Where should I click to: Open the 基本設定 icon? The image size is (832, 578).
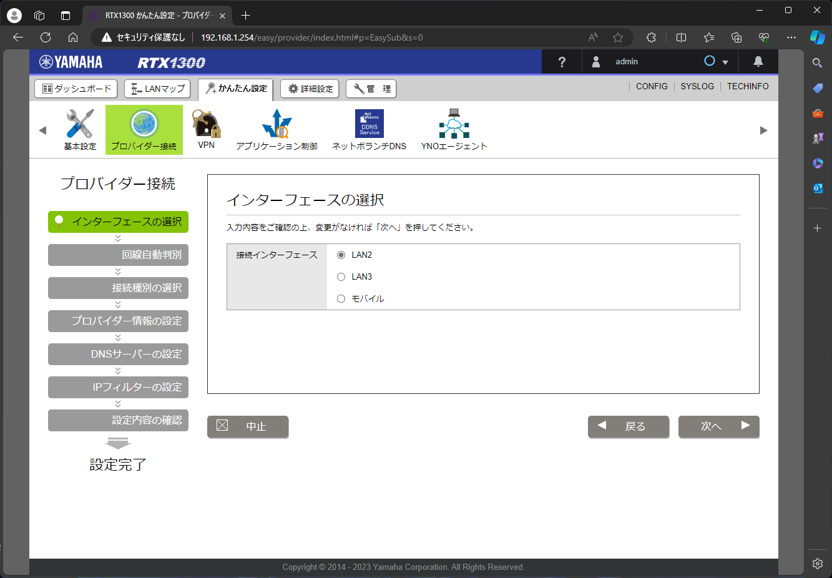[x=80, y=129]
